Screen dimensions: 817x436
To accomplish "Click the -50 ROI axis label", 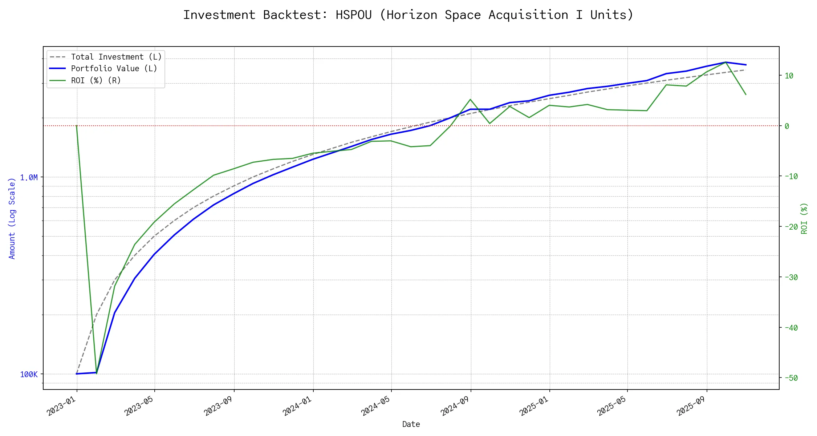I will point(790,378).
